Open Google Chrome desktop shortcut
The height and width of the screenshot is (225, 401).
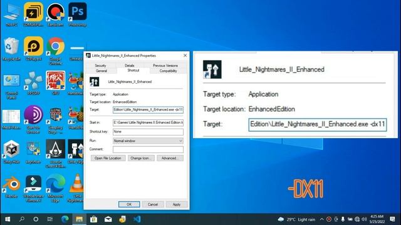coord(56,51)
